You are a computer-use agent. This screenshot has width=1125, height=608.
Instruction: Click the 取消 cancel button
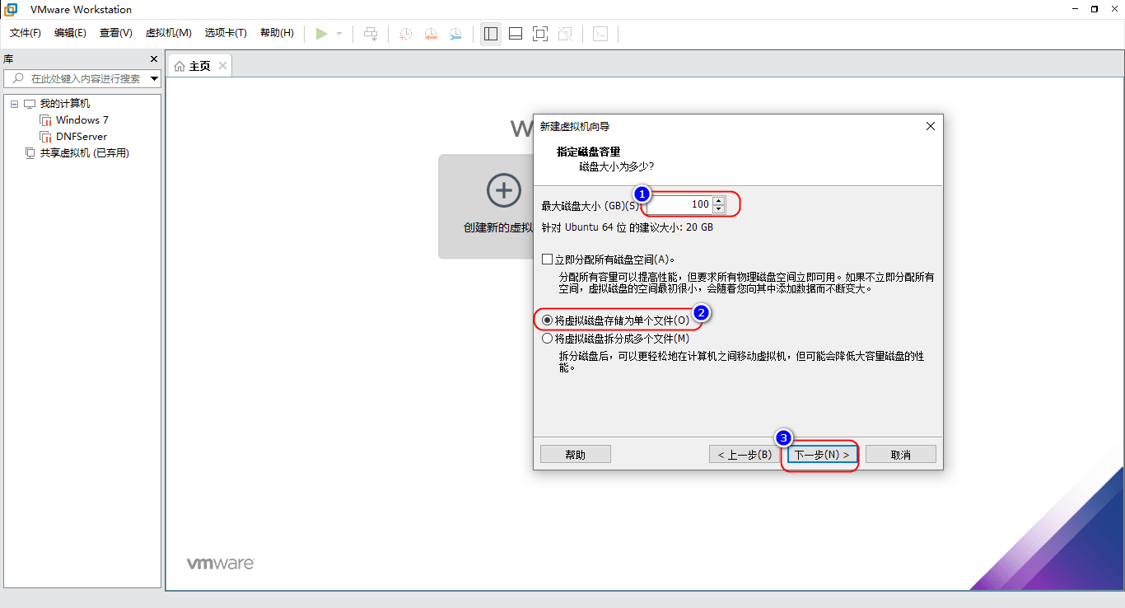[x=900, y=454]
